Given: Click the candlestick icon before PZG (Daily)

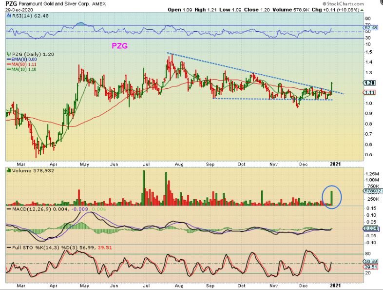Looking at the screenshot, I should pyautogui.click(x=9, y=54).
